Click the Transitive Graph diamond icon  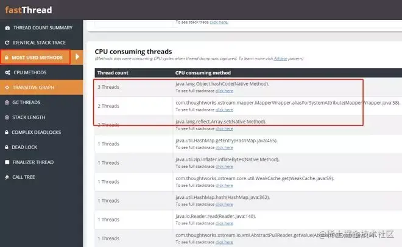[x=7, y=88]
